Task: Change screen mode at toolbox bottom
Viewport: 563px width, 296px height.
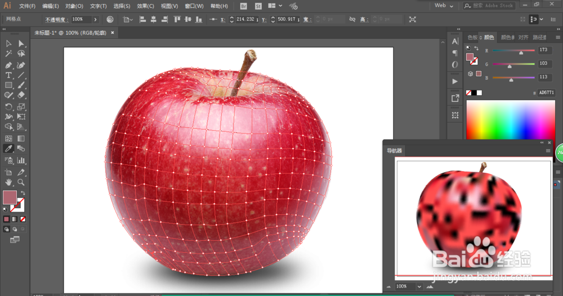Action: 15,240
